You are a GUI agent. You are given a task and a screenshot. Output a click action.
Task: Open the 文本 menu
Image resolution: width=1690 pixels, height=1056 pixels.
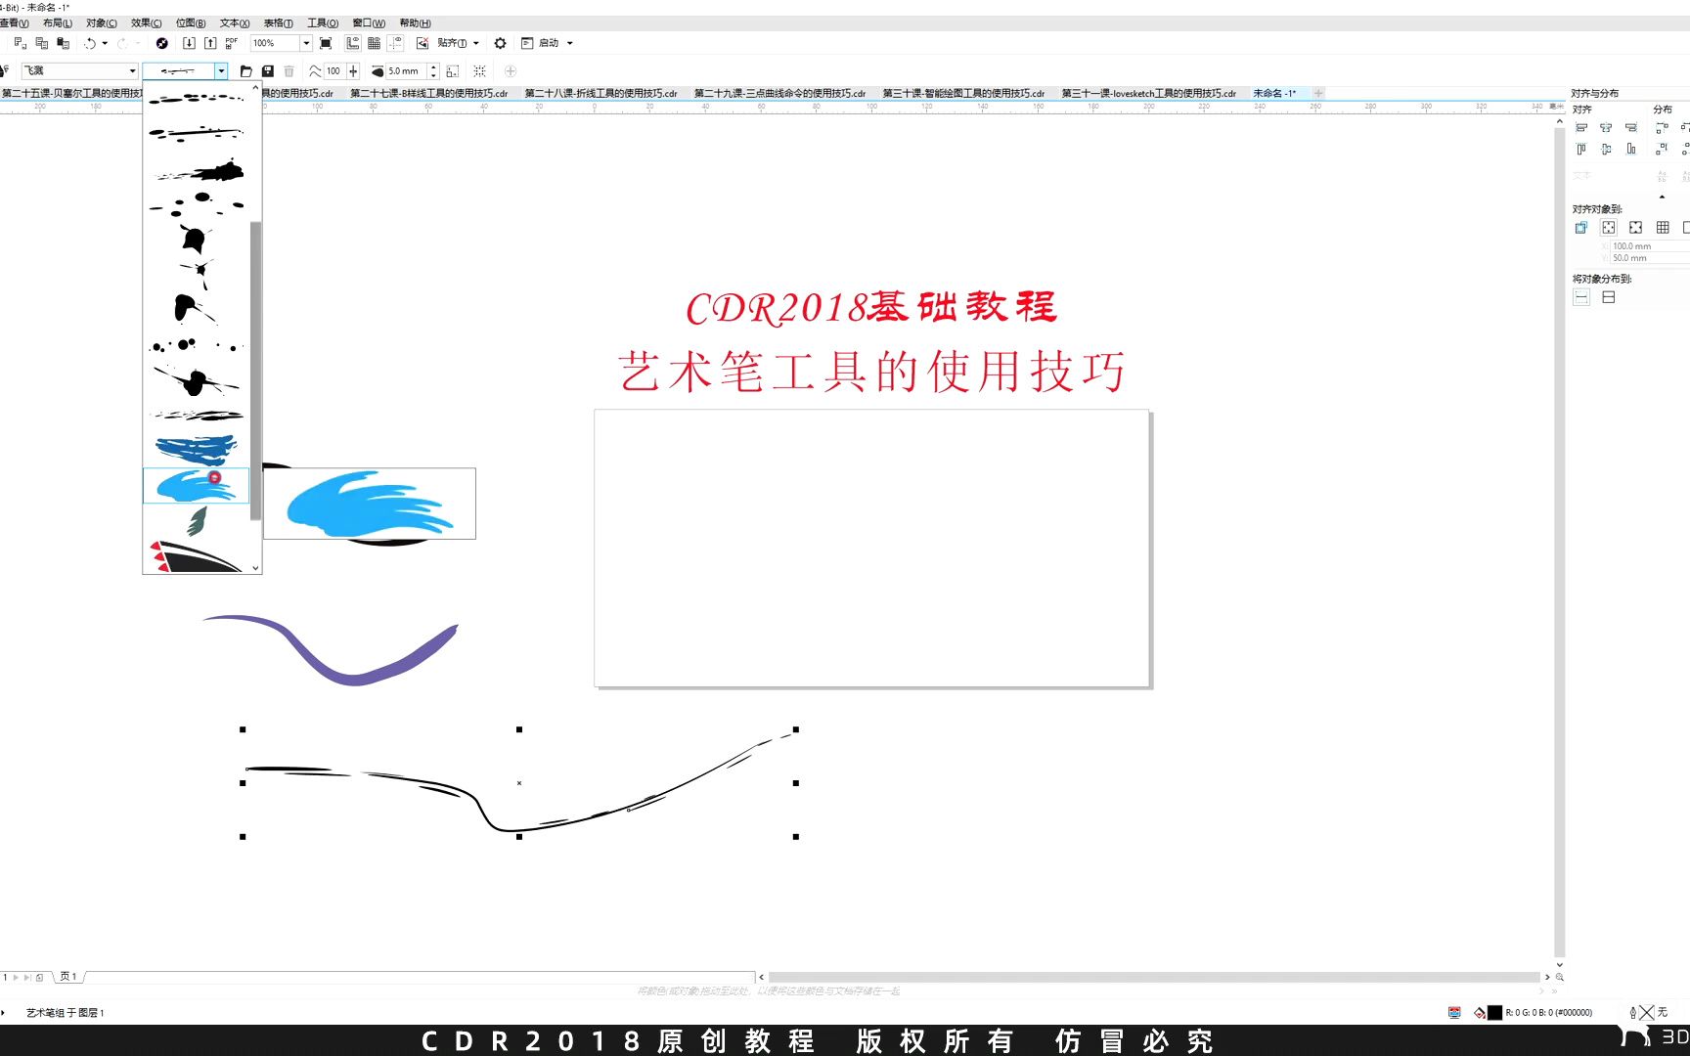[235, 22]
